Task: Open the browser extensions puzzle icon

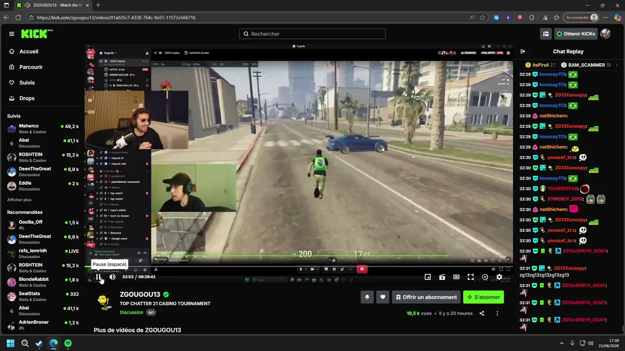Action: pyautogui.click(x=532, y=18)
